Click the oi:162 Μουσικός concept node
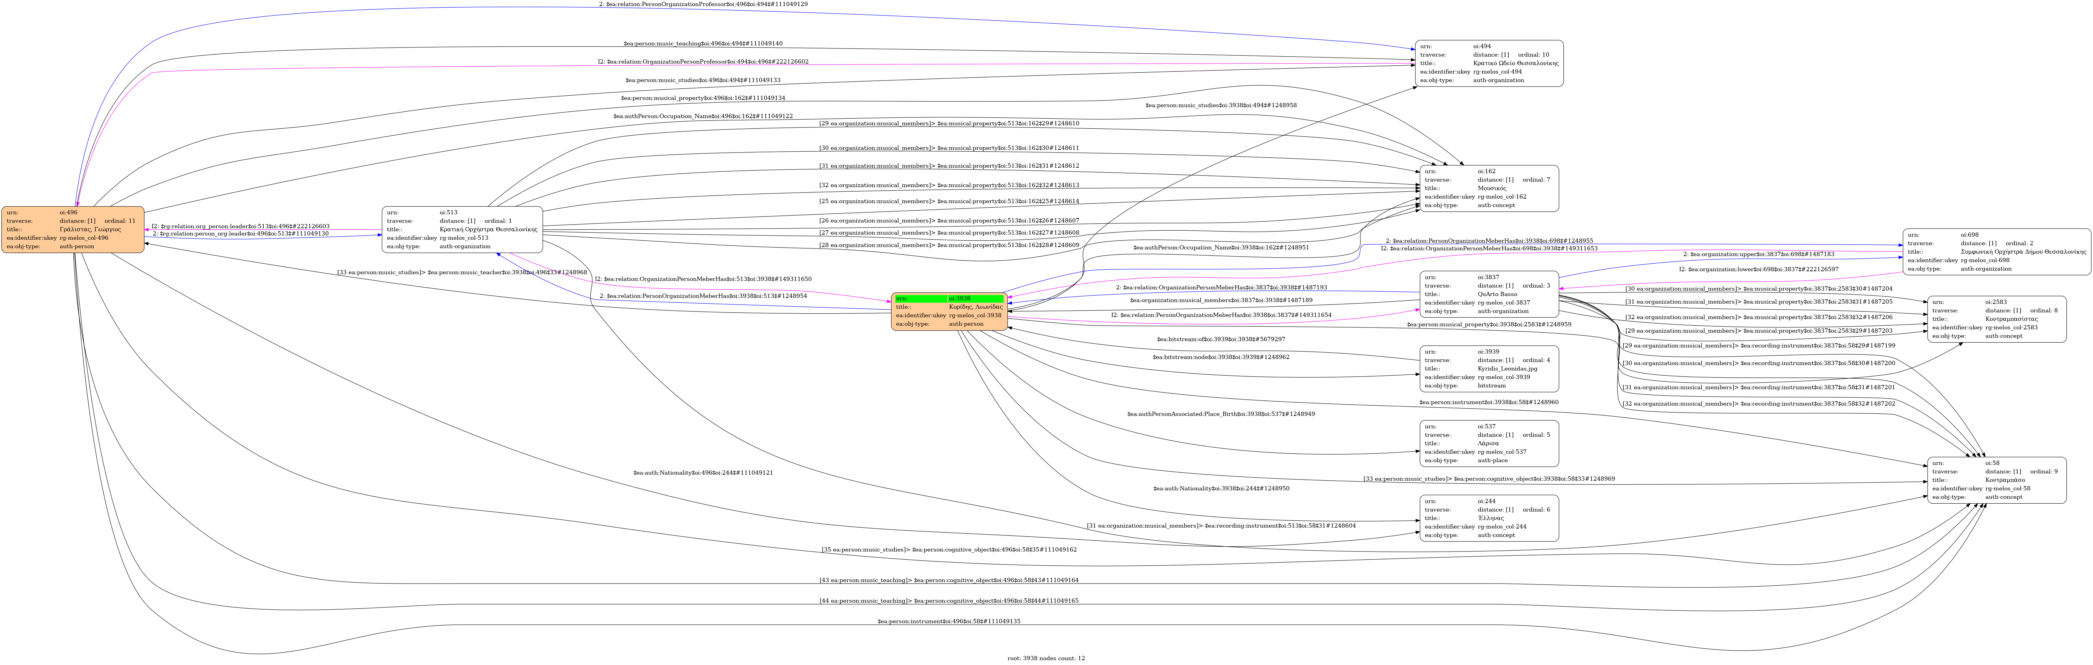The height and width of the screenshot is (665, 2093). [1488, 188]
